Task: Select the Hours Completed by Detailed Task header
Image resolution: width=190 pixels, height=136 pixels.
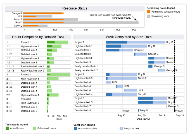Action: click(38, 37)
